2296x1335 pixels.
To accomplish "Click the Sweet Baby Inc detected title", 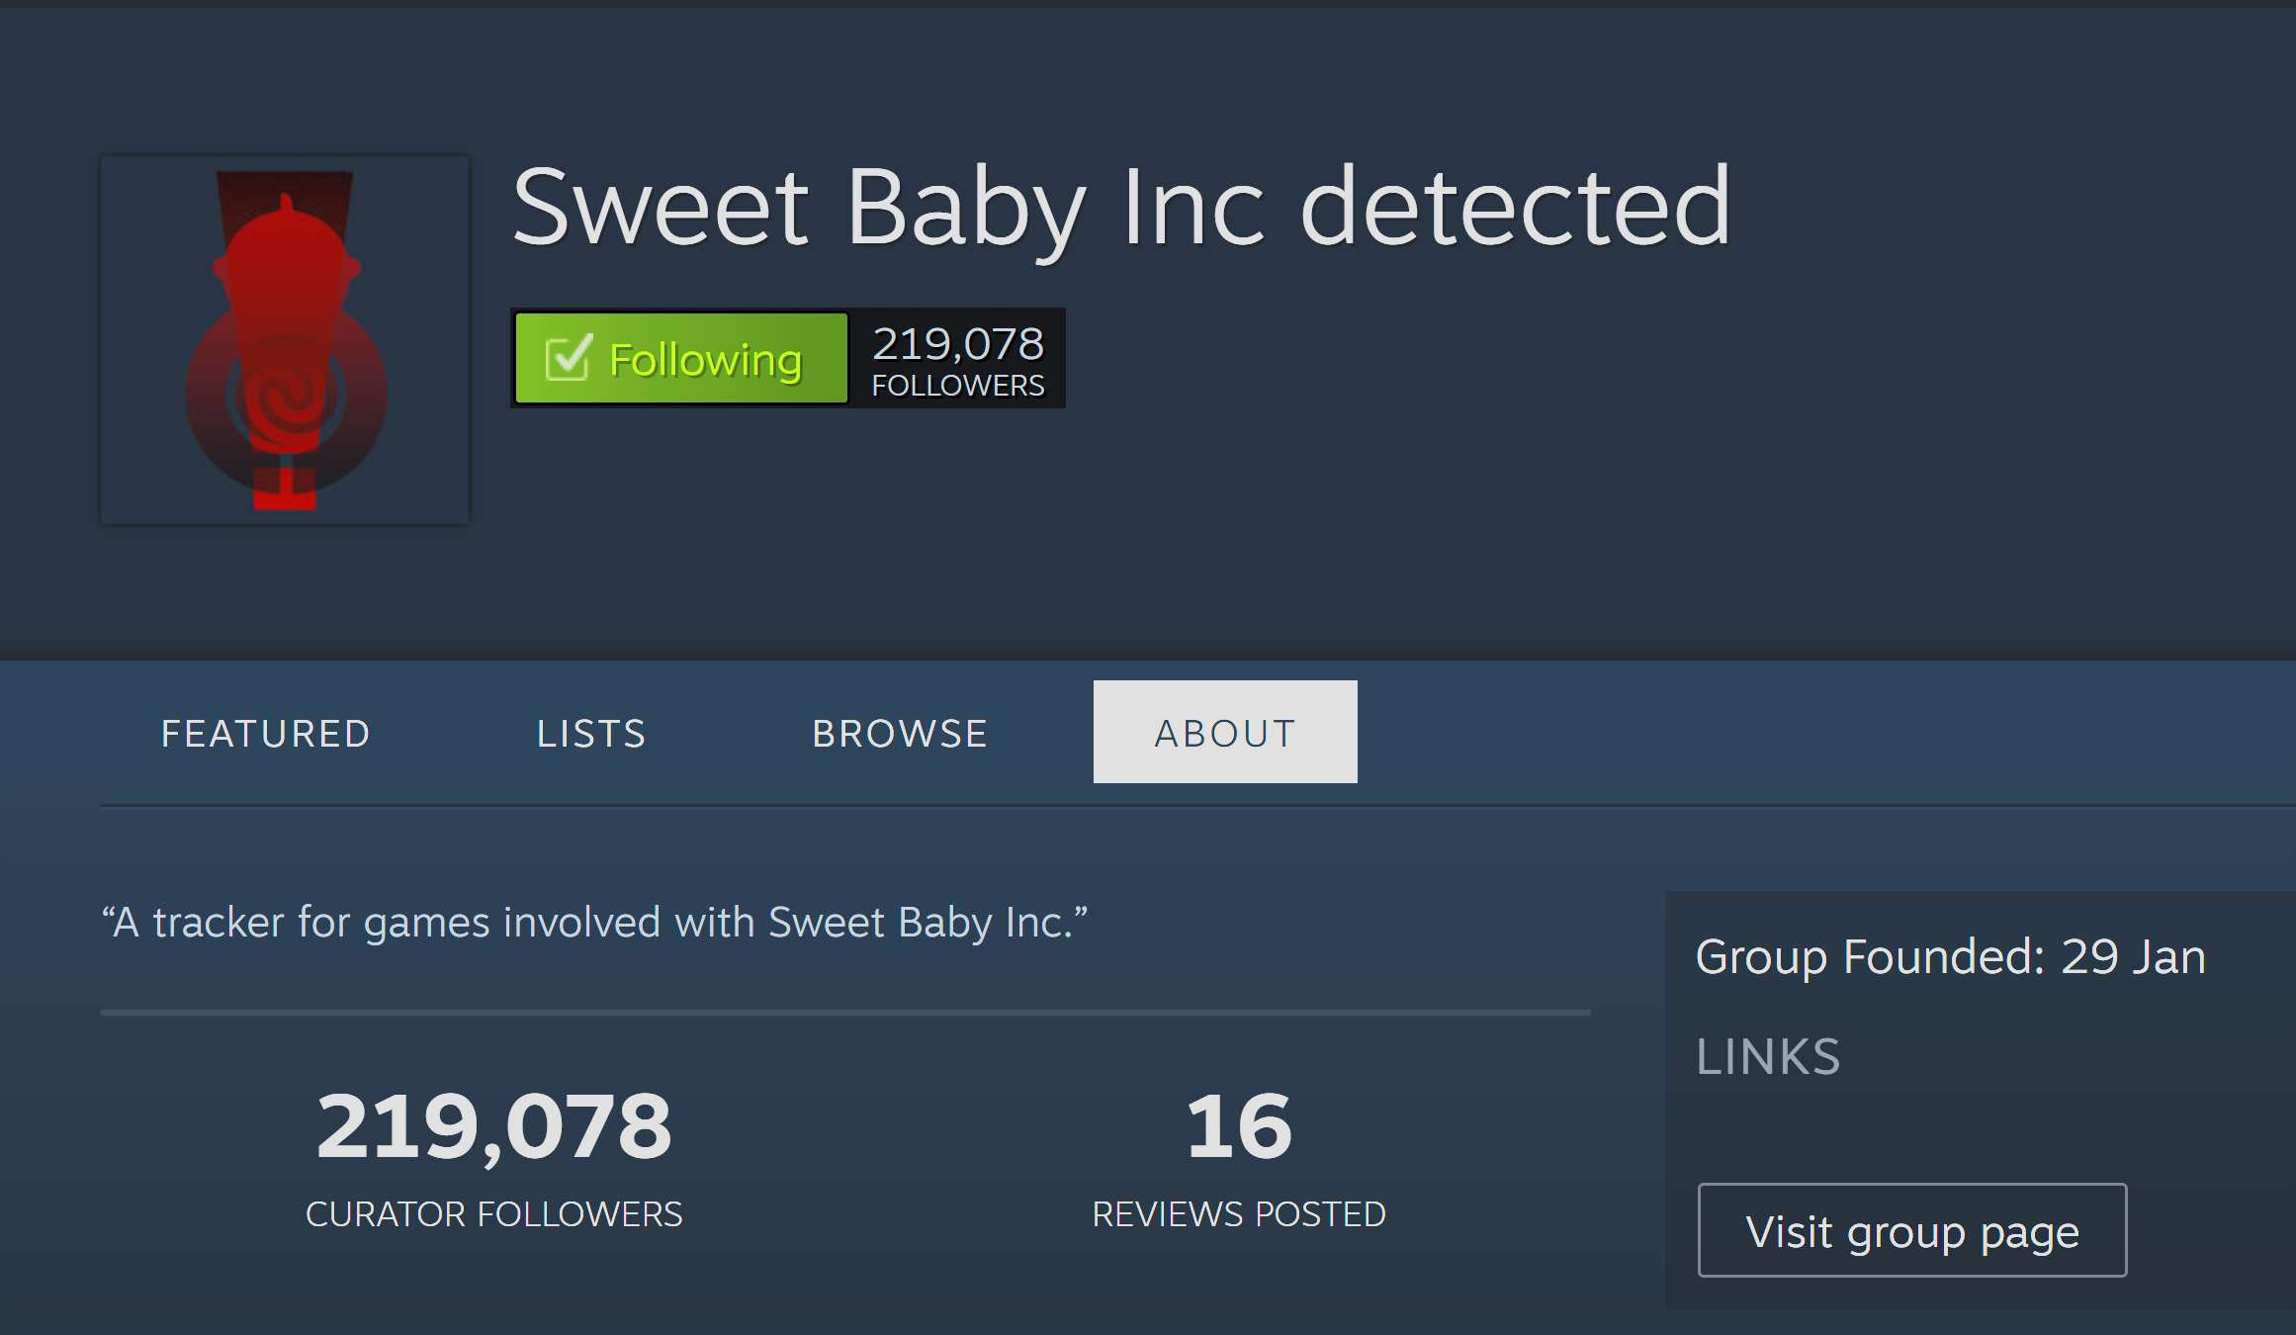I will pyautogui.click(x=1122, y=205).
